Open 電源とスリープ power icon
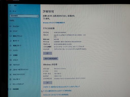 [10, 45]
